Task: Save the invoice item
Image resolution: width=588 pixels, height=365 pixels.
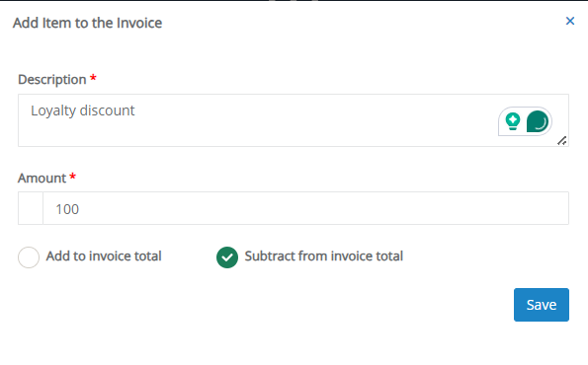Action: (x=542, y=305)
